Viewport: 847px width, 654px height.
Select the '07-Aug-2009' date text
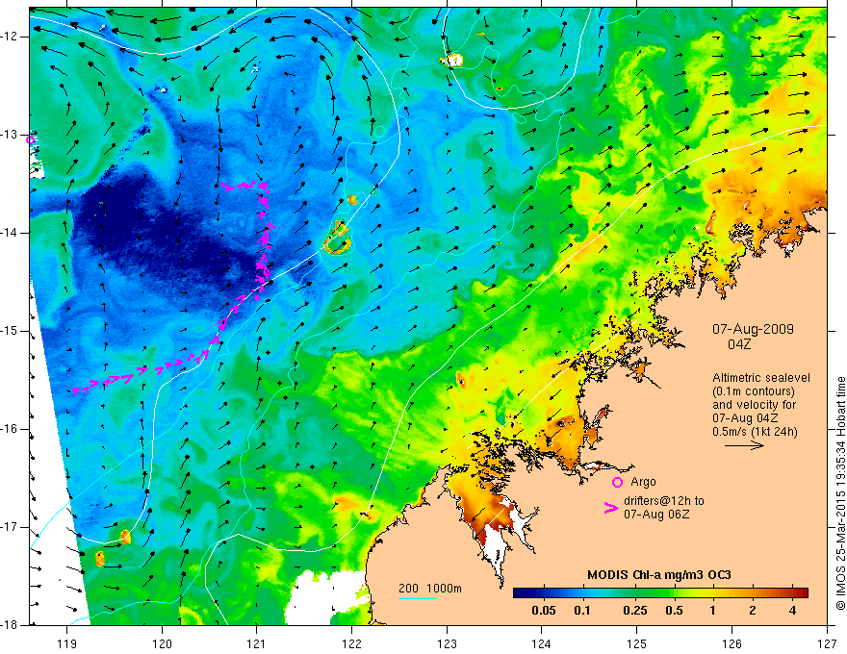tap(753, 329)
